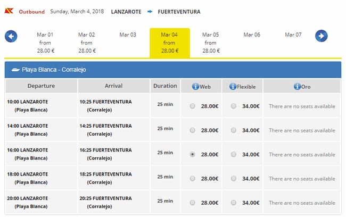The height and width of the screenshot is (217, 346).
Task: Switch to the Mar 03 date tab
Action: pyautogui.click(x=128, y=35)
